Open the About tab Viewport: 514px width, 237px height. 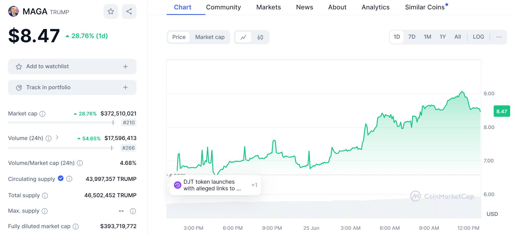[337, 7]
